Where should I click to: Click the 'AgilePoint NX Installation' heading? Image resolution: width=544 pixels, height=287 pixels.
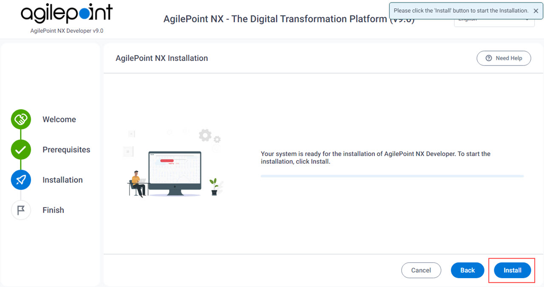click(161, 58)
